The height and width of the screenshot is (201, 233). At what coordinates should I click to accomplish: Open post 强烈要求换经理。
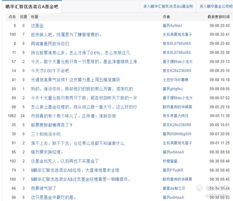click(47, 152)
